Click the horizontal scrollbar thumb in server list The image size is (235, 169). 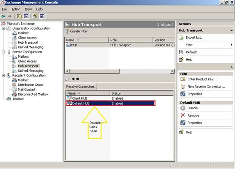point(94,71)
